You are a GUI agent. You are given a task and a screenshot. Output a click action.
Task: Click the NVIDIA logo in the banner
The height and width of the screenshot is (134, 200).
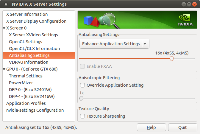coord(185,20)
